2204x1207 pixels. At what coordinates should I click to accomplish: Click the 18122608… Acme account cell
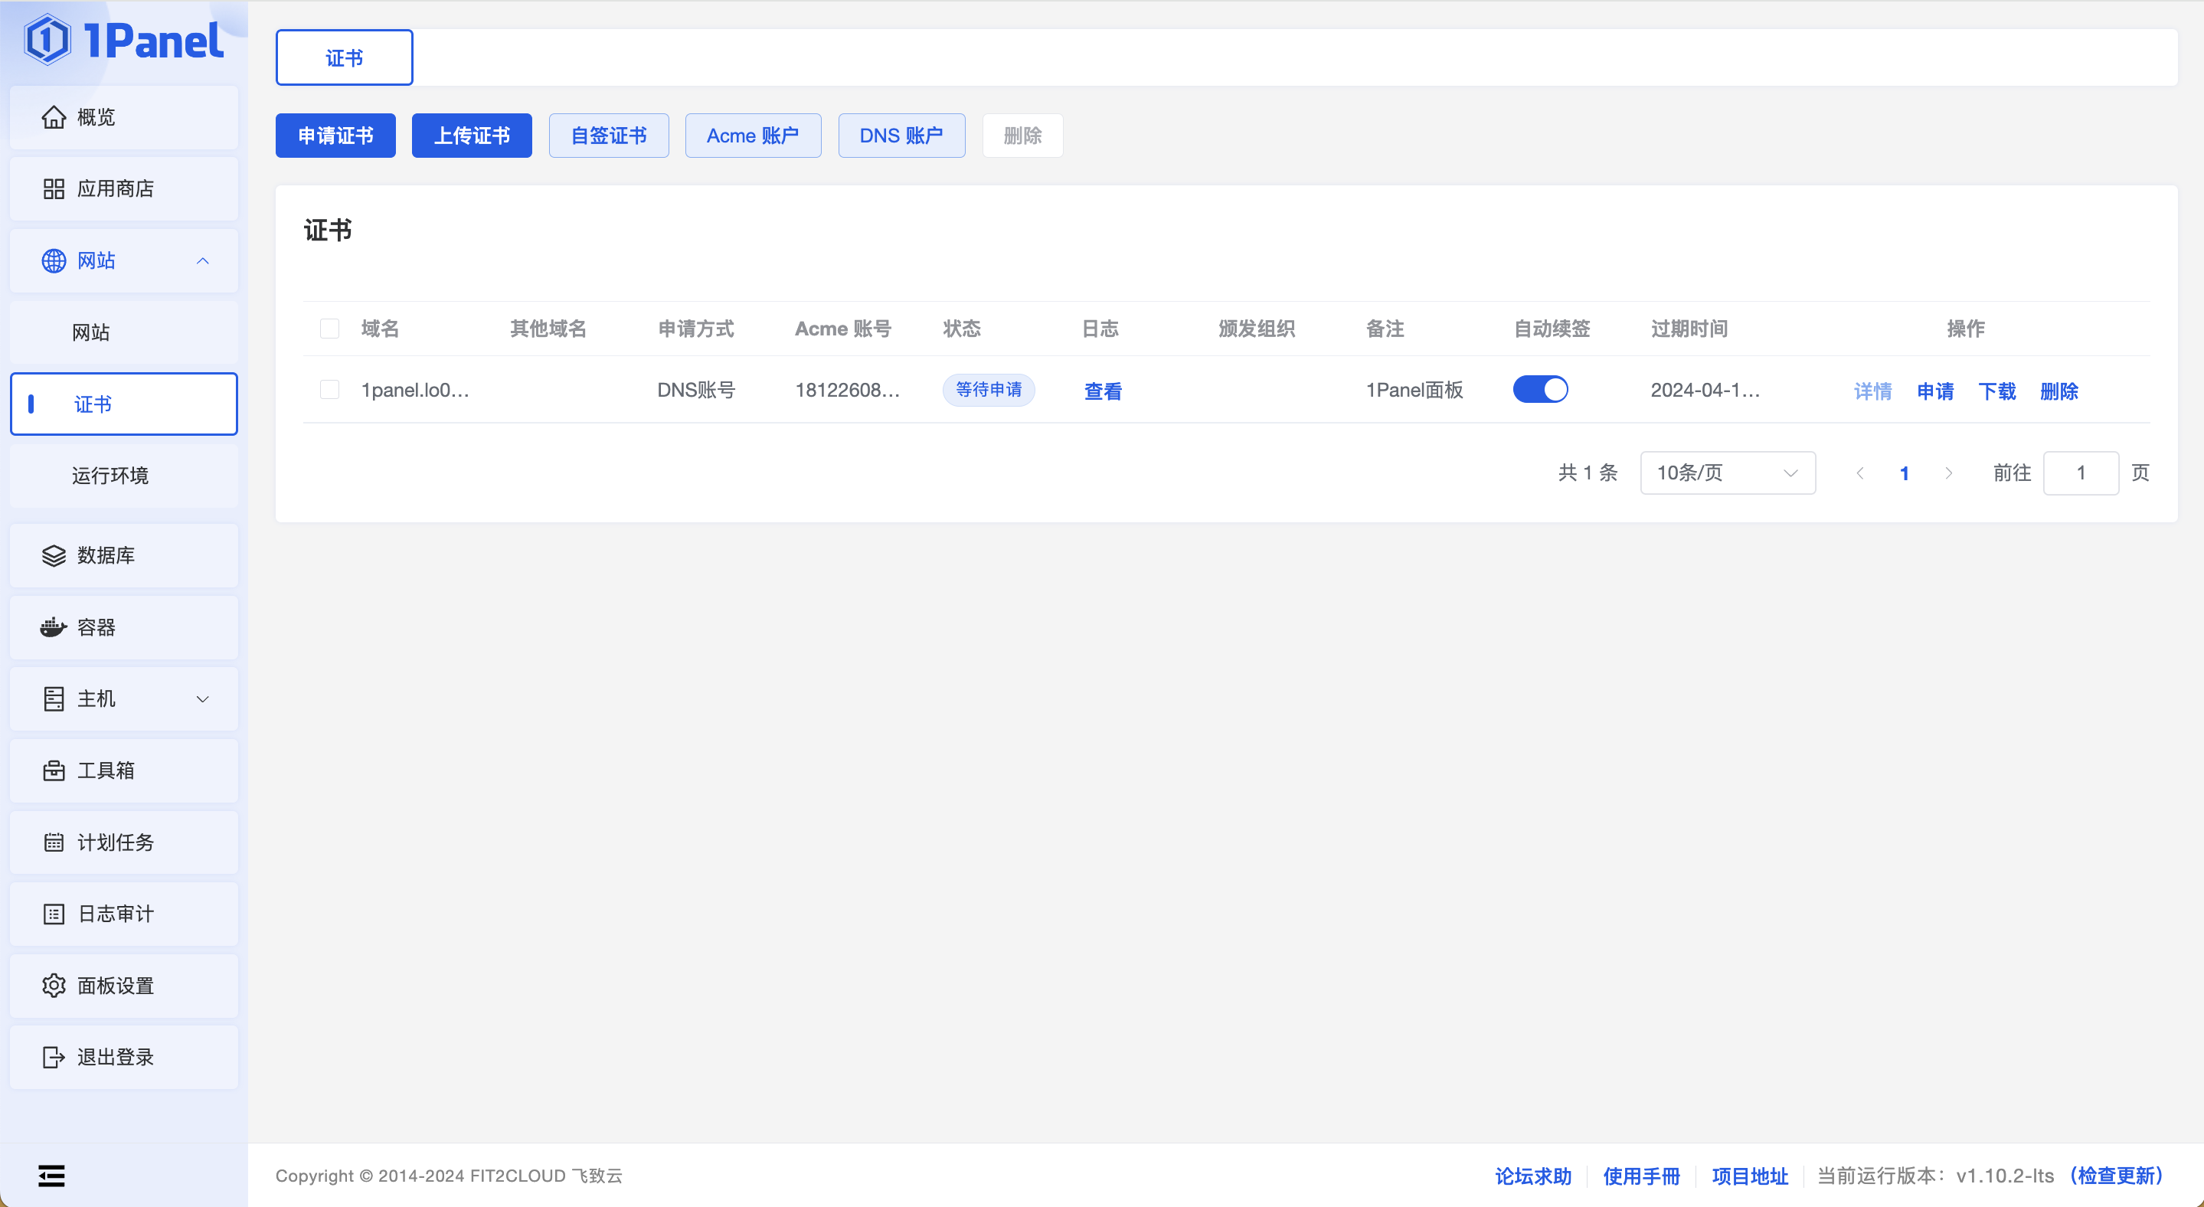pyautogui.click(x=847, y=390)
